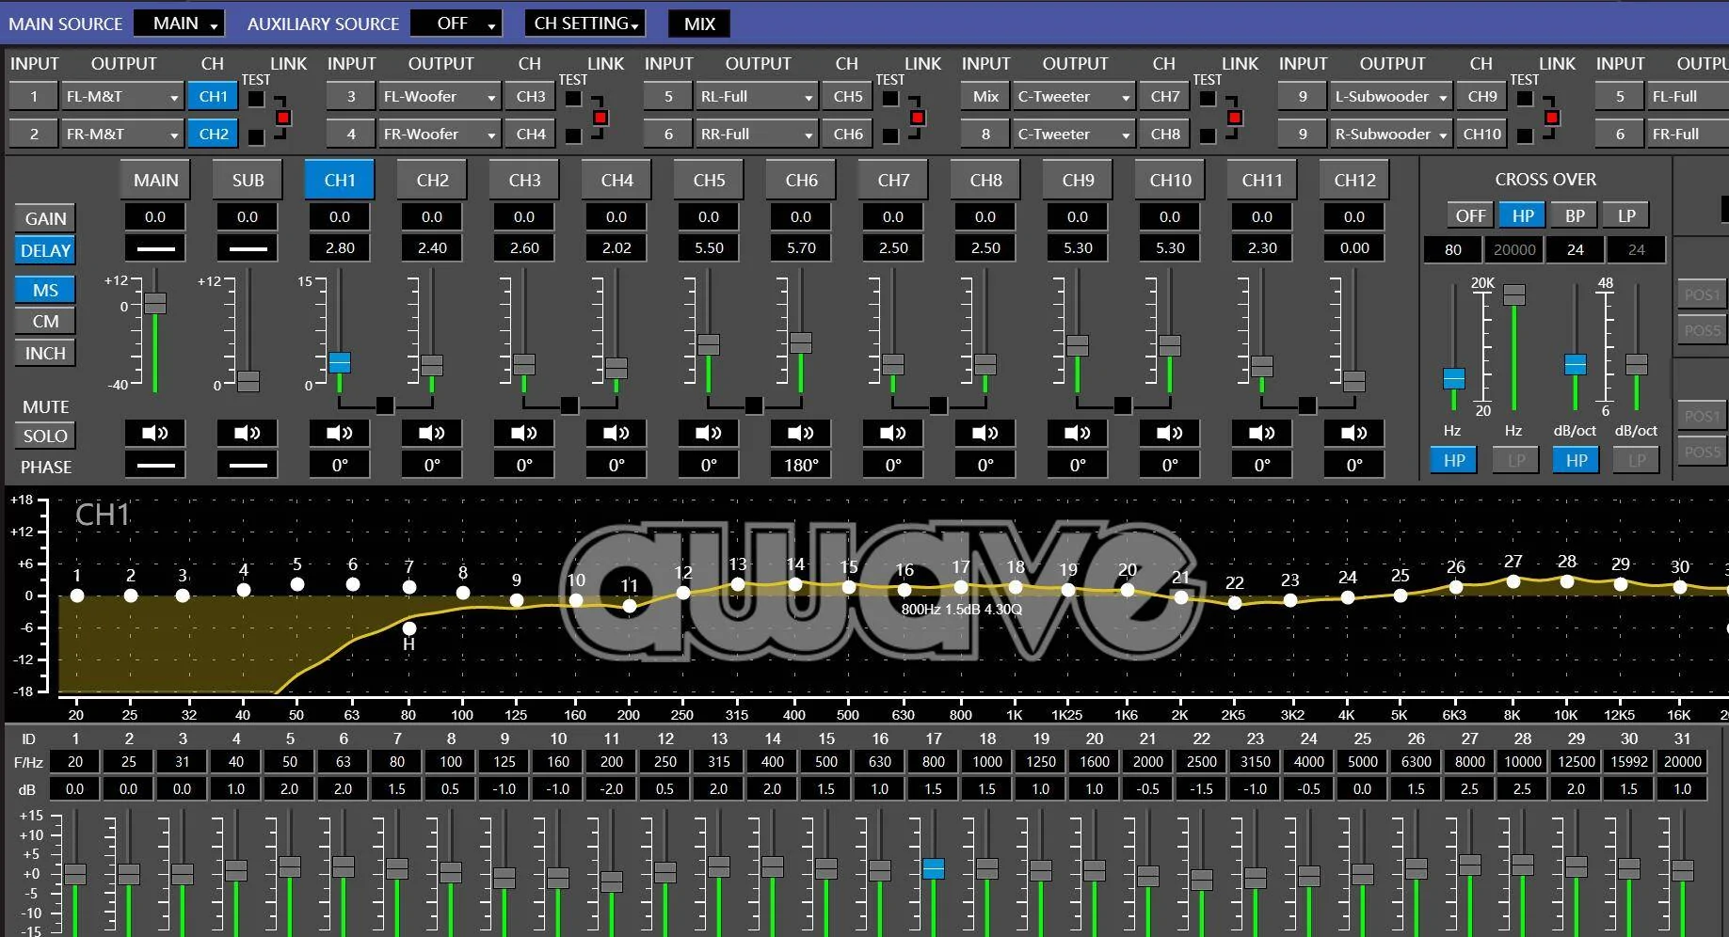The height and width of the screenshot is (937, 1729).
Task: Mute CH3 using its speaker icon
Action: coord(524,433)
